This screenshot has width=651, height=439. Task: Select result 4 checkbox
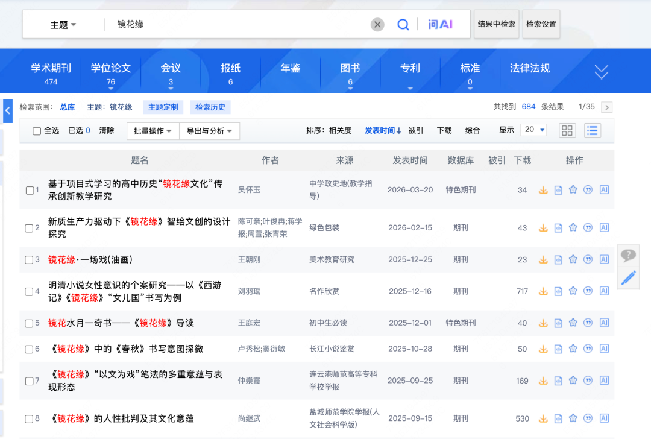pyautogui.click(x=29, y=291)
